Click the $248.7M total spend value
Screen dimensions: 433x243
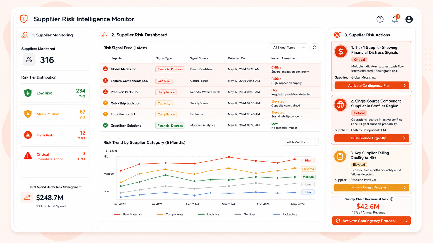click(x=50, y=198)
